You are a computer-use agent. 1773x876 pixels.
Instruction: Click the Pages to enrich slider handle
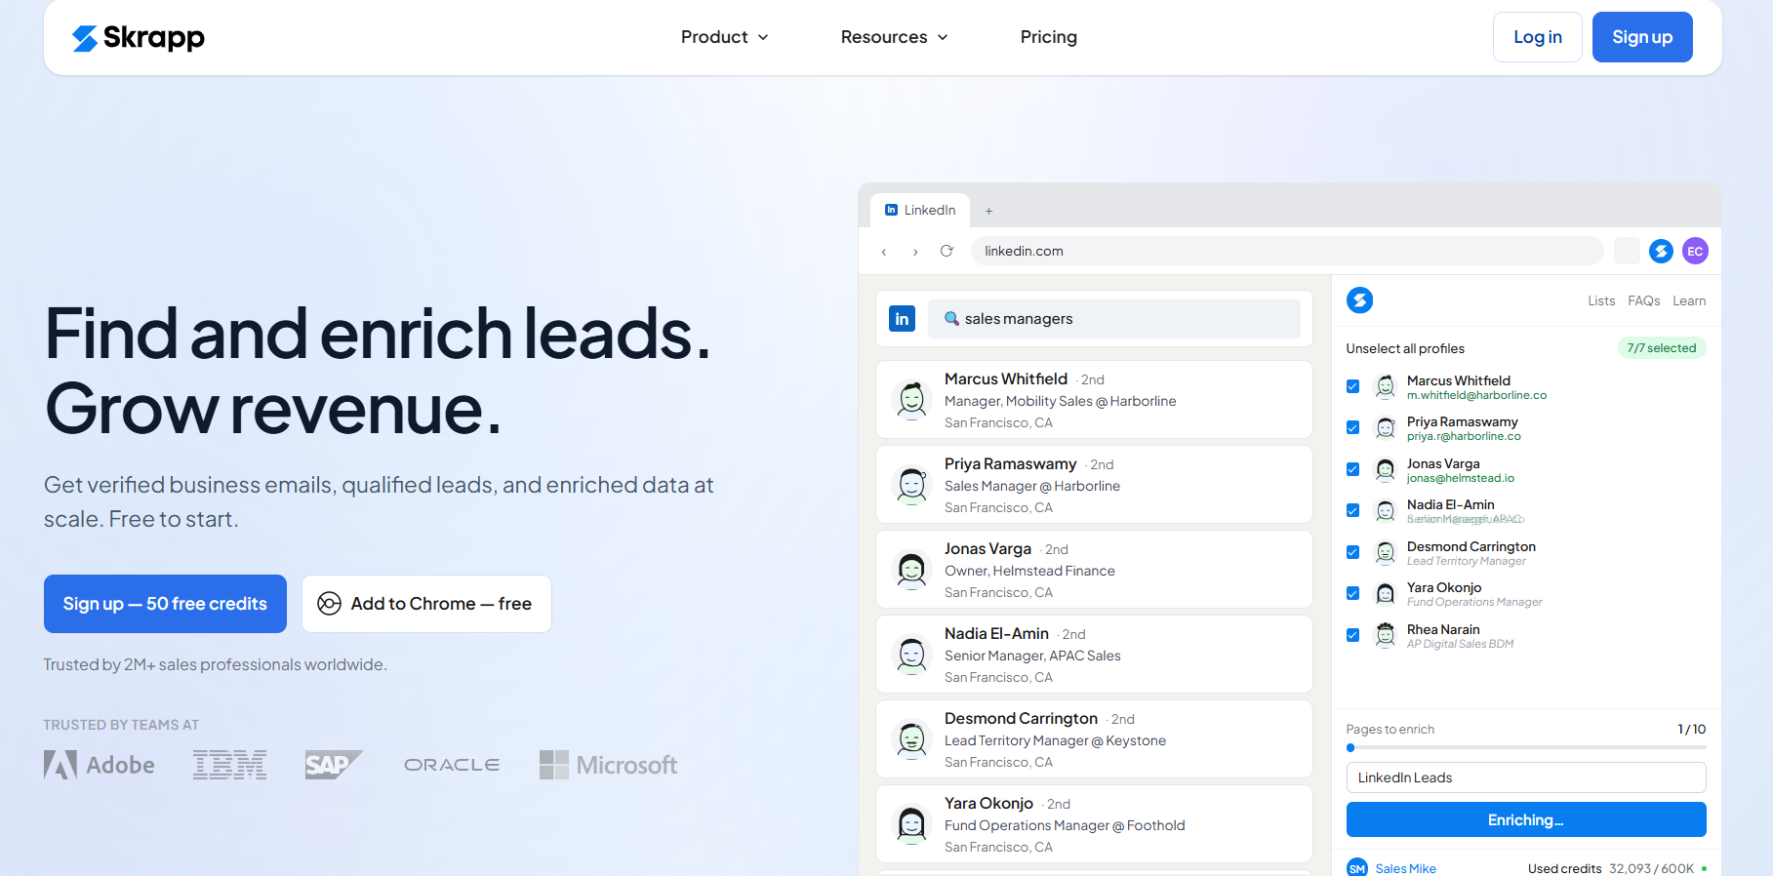pyautogui.click(x=1350, y=748)
